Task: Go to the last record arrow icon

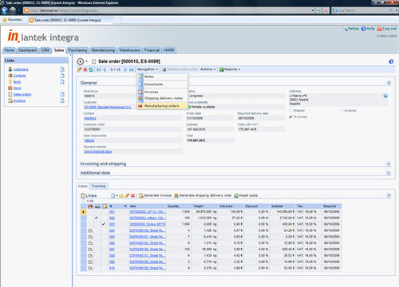Action: (132, 69)
